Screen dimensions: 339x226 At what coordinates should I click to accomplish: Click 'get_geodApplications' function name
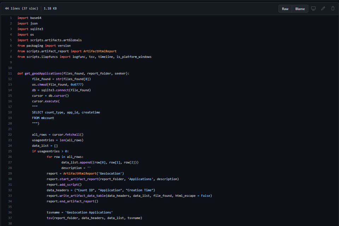click(x=43, y=73)
